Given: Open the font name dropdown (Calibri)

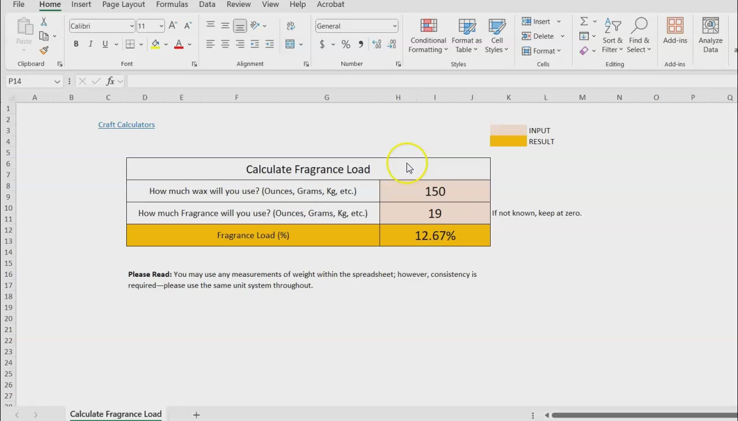Looking at the screenshot, I should [x=131, y=26].
